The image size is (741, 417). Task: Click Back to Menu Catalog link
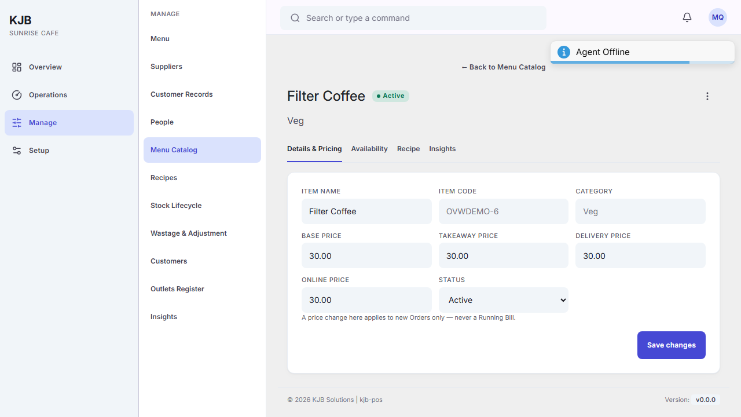coord(503,67)
